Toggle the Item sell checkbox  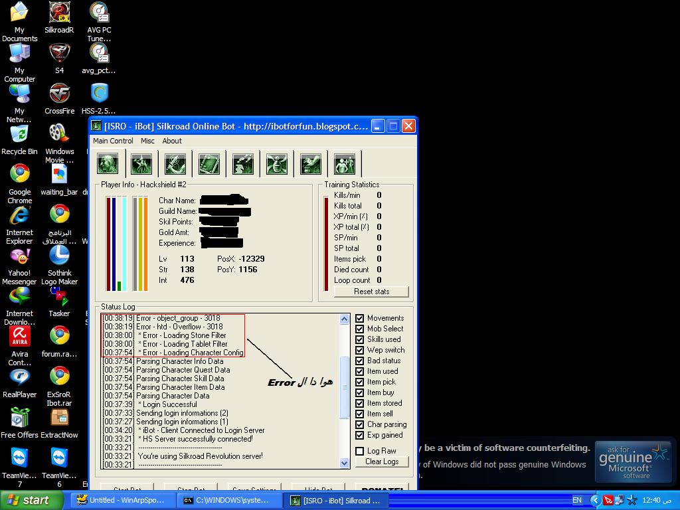tap(359, 414)
